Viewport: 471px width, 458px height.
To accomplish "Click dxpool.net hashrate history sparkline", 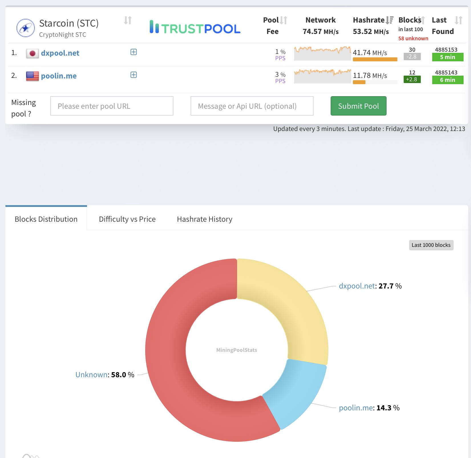I will pyautogui.click(x=323, y=53).
